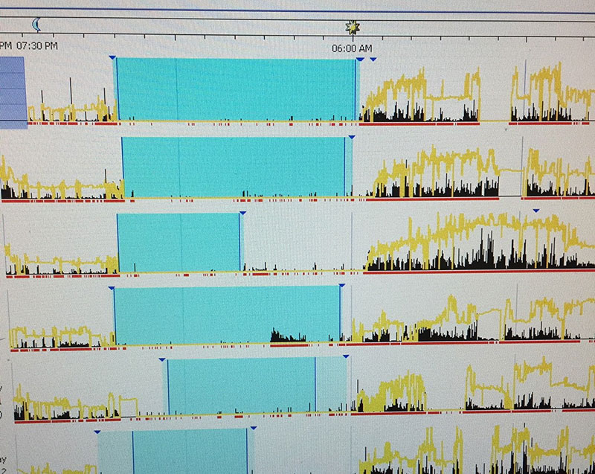595x474 pixels.
Task: Click third row's afternoon triangle marker
Action: tap(535, 211)
